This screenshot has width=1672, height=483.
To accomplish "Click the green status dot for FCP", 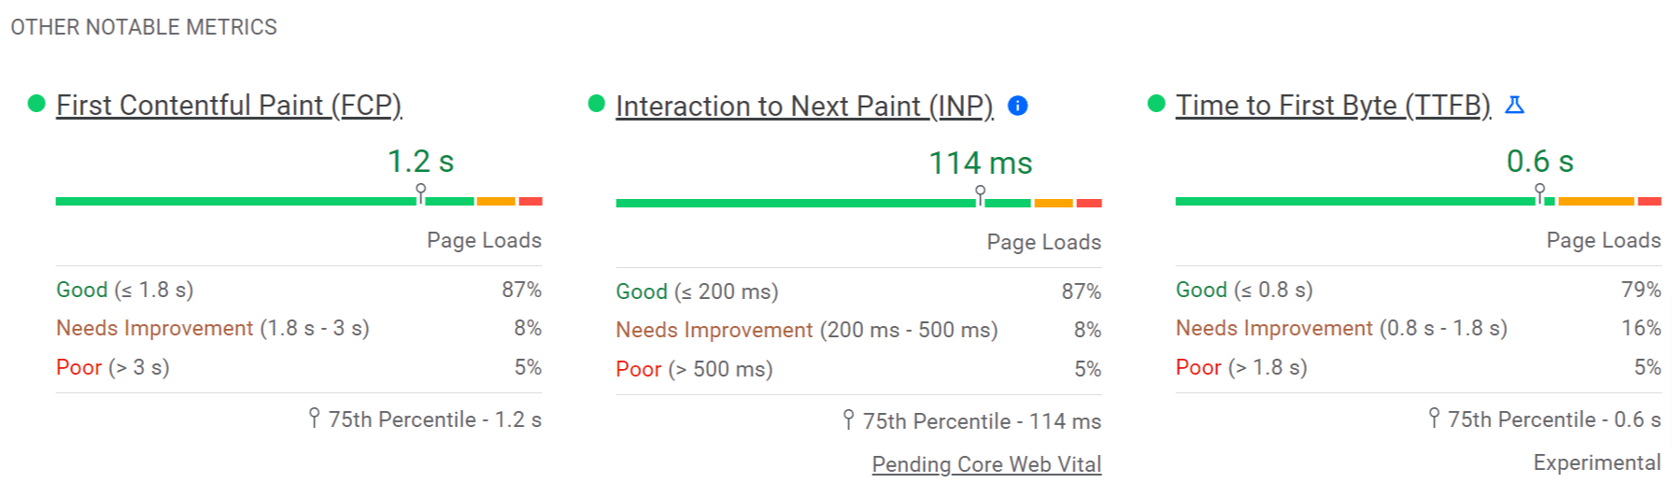I will [x=36, y=104].
